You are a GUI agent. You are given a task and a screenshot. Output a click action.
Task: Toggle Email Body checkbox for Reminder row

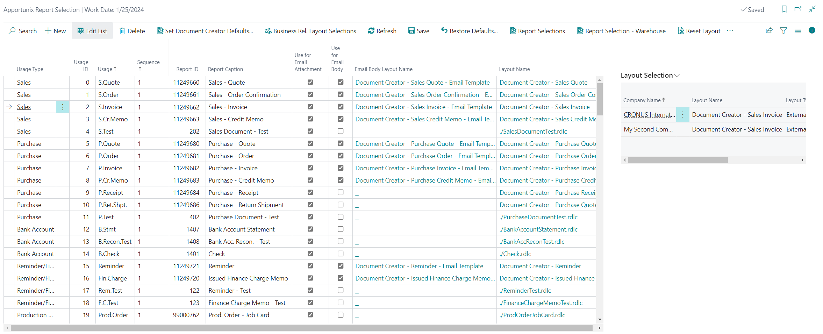(x=341, y=266)
